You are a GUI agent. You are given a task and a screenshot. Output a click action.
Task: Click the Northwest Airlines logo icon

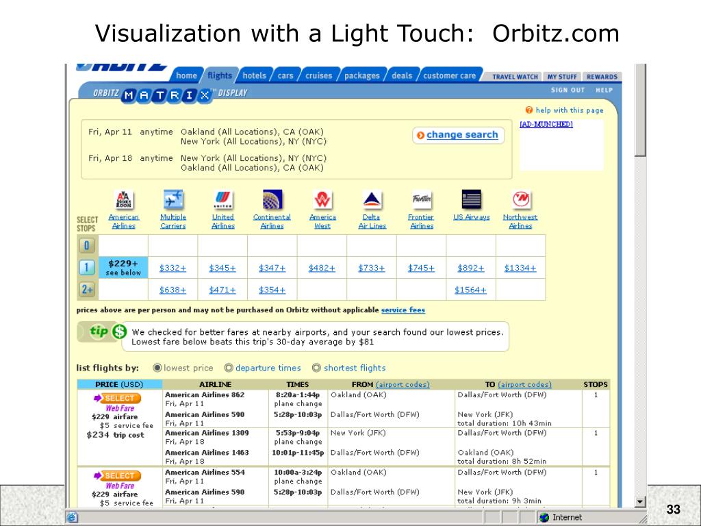pos(521,199)
